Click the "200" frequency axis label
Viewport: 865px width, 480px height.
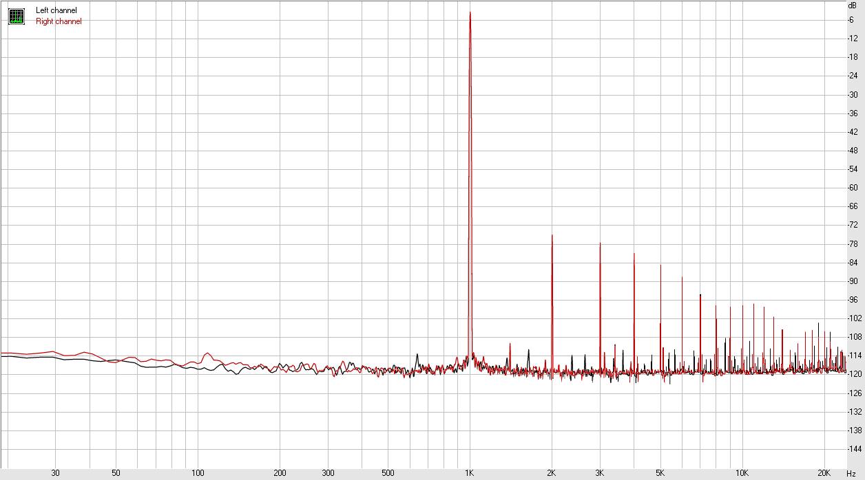(280, 473)
